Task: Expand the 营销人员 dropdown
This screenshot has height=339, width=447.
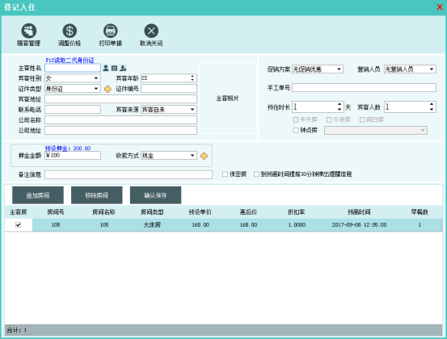Action: 432,69
